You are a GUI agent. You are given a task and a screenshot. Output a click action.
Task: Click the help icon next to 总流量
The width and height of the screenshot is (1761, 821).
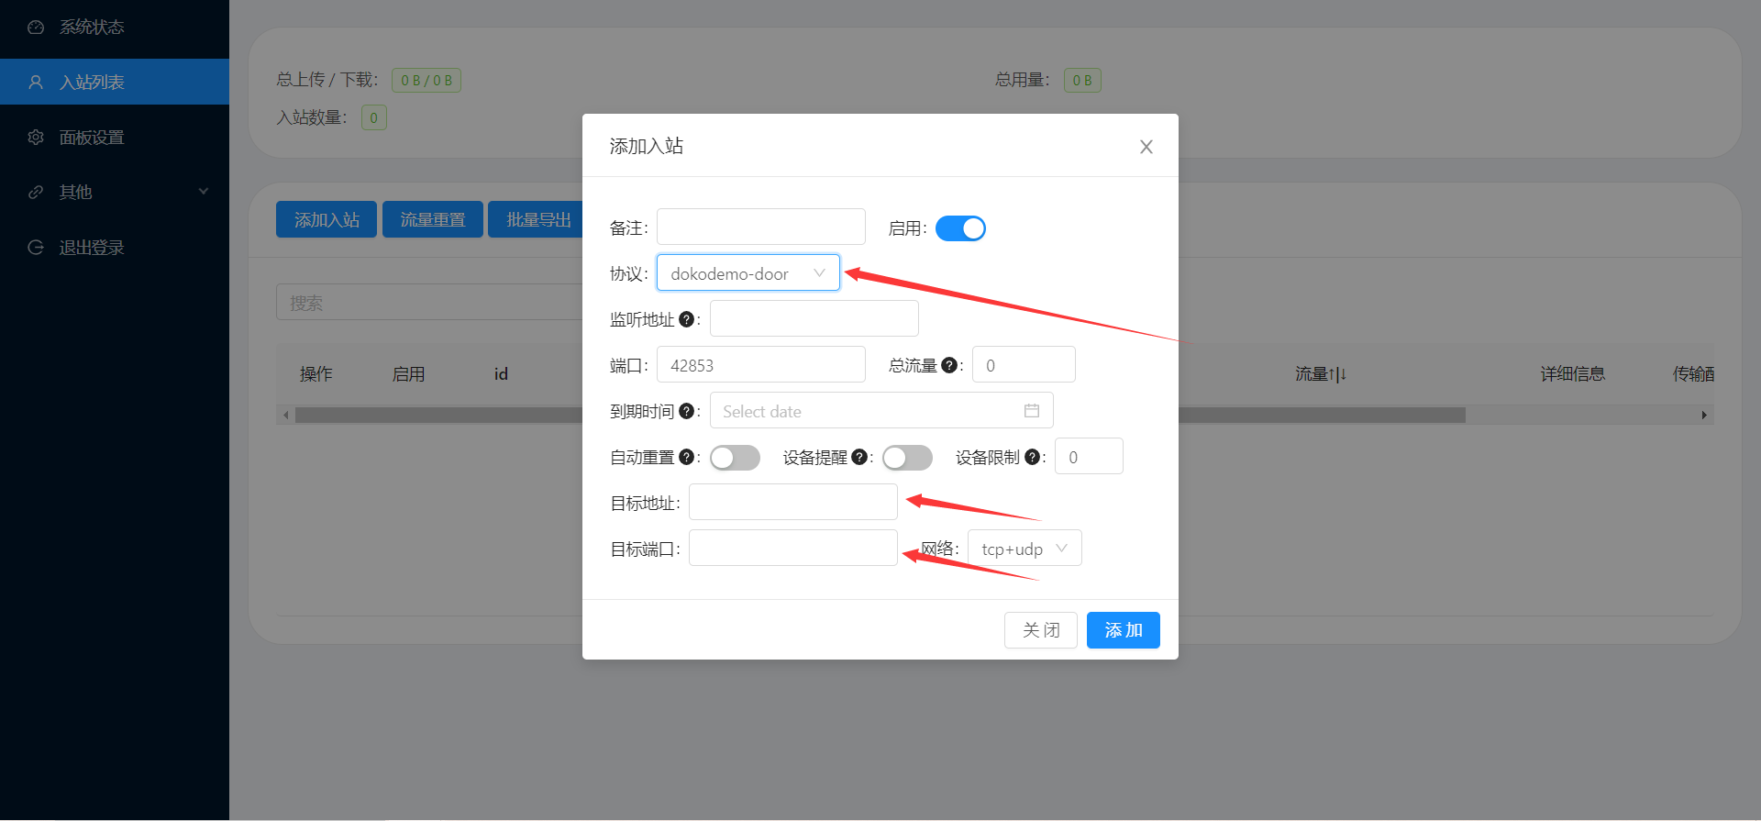click(x=949, y=365)
